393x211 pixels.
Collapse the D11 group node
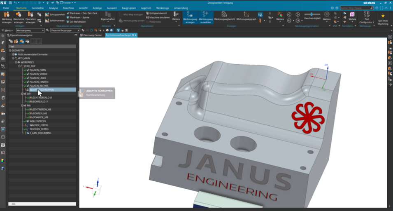point(22,94)
